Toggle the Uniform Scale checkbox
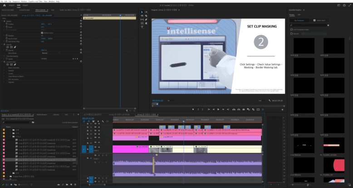The height and width of the screenshot is (188, 353). point(42,33)
